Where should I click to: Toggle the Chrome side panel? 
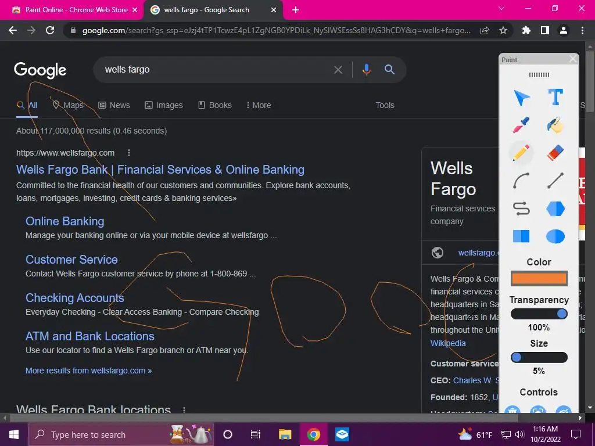coord(545,30)
